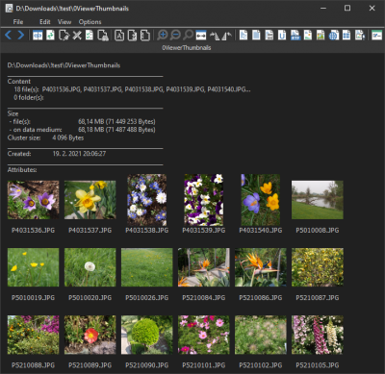Click the zoom in magnifier icon
385x374 pixels.
tap(163, 35)
